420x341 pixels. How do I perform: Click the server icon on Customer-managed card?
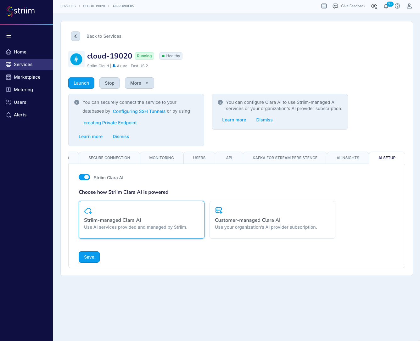pyautogui.click(x=219, y=210)
